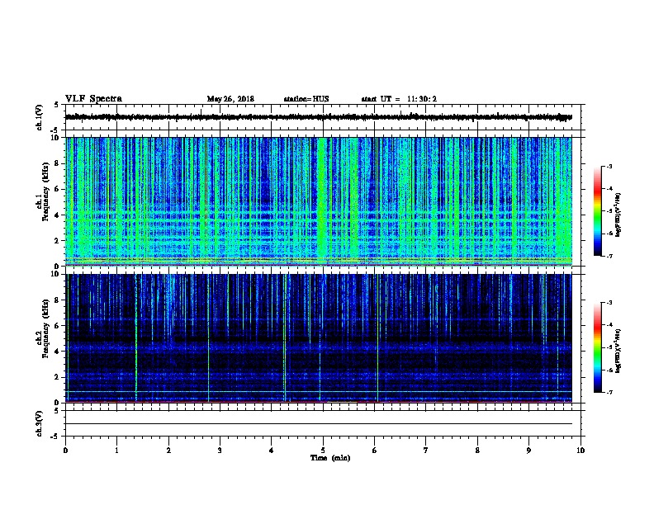Click time axis tick label "6"

[374, 450]
